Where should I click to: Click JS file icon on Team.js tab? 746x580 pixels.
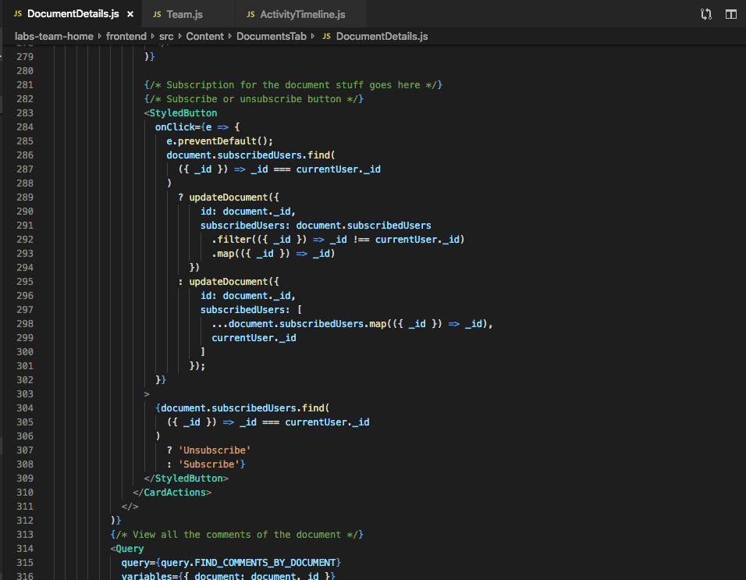click(x=157, y=15)
